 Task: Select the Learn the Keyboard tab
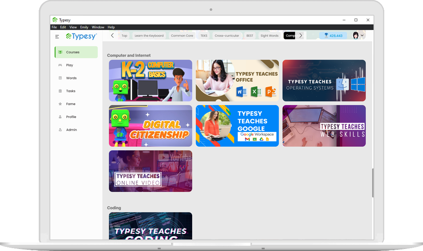pyautogui.click(x=149, y=35)
